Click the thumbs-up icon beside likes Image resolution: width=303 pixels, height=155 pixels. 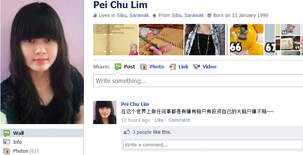[127, 132]
